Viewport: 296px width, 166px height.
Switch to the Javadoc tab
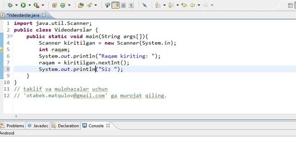[38, 126]
